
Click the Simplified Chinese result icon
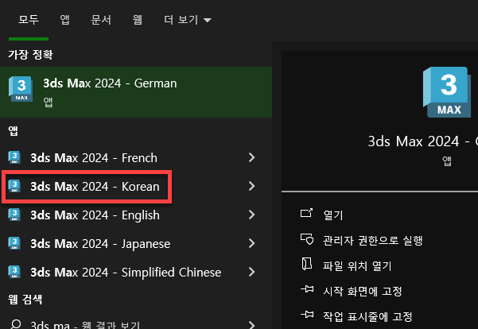point(14,272)
